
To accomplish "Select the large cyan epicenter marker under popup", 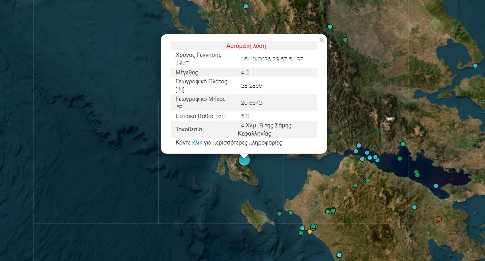I will (244, 160).
